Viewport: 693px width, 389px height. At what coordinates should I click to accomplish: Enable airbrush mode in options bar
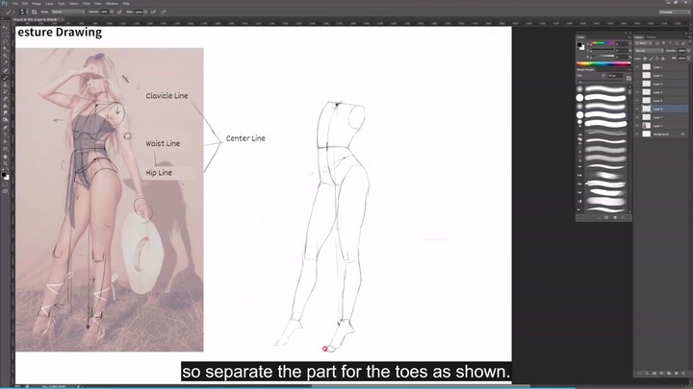point(153,12)
